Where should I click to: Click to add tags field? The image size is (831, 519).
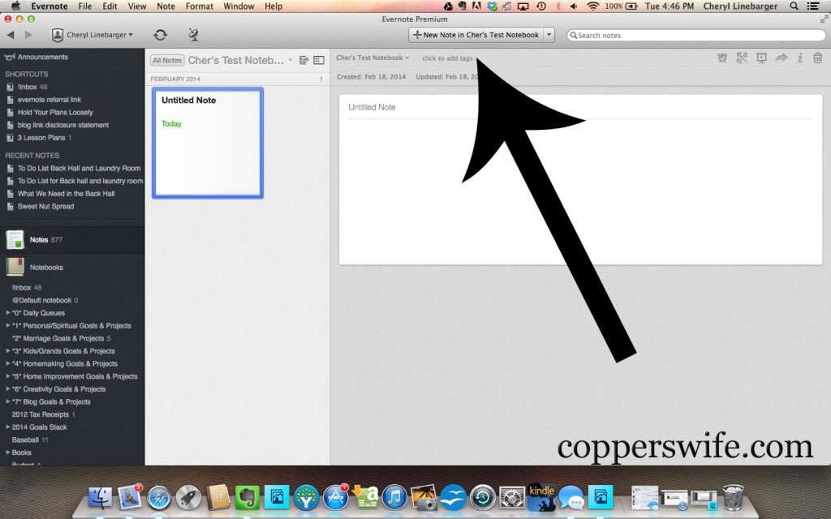(447, 58)
